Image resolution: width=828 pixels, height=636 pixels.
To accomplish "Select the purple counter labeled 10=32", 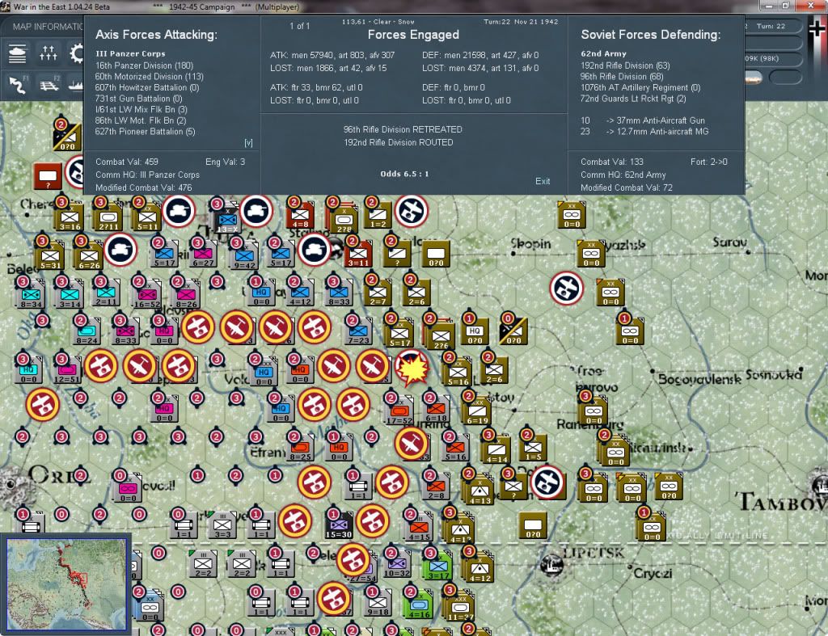I will [x=397, y=564].
